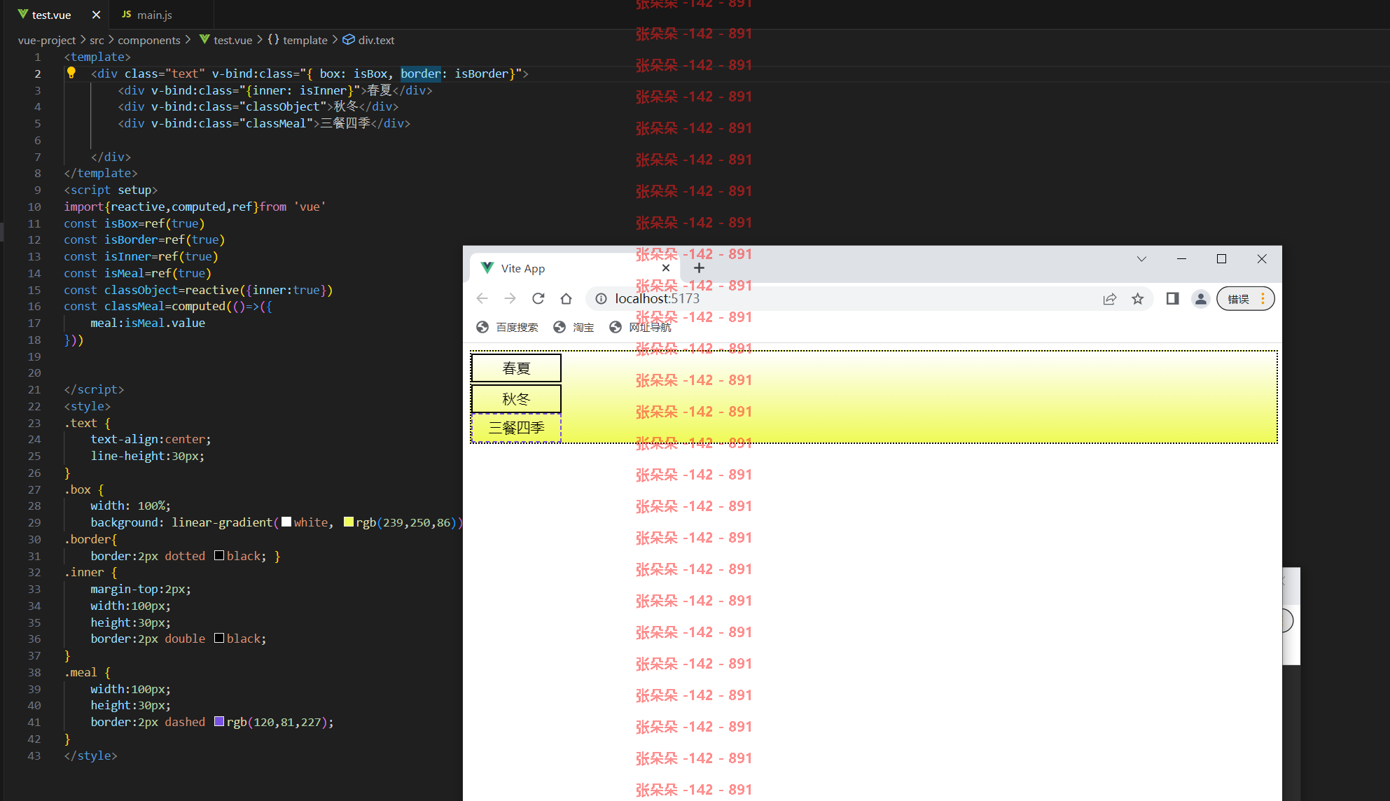This screenshot has height=801, width=1390.
Task: Click the browser back arrow
Action: point(482,299)
